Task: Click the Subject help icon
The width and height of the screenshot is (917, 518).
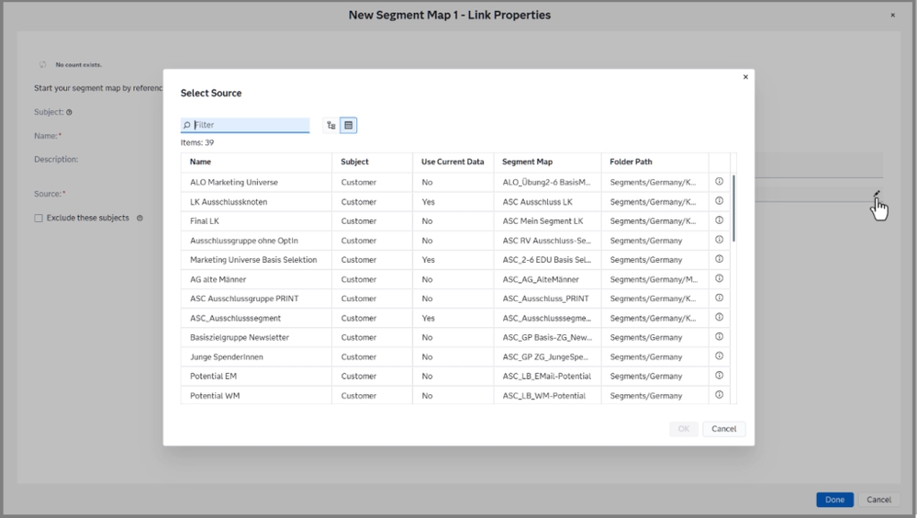Action: coord(69,112)
